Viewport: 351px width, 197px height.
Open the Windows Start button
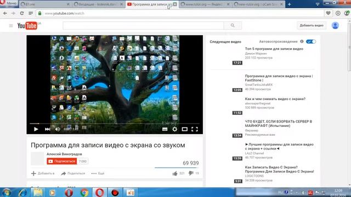coord(7,192)
